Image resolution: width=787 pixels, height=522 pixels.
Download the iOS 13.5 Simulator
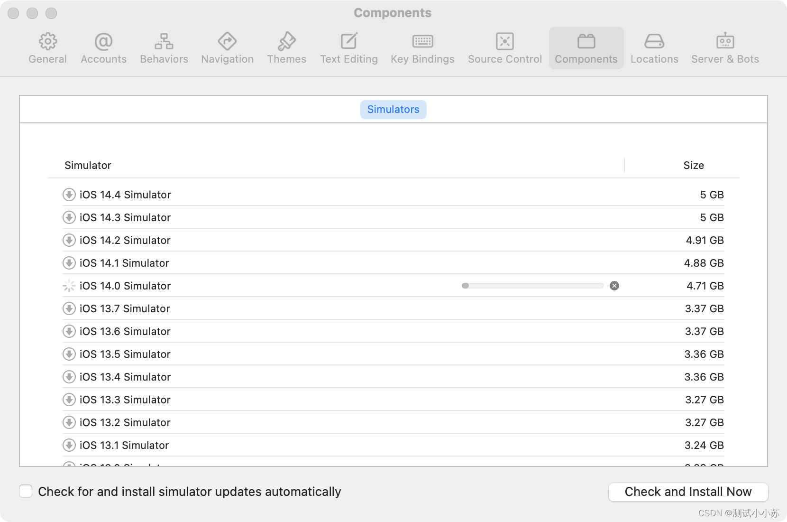click(x=69, y=354)
